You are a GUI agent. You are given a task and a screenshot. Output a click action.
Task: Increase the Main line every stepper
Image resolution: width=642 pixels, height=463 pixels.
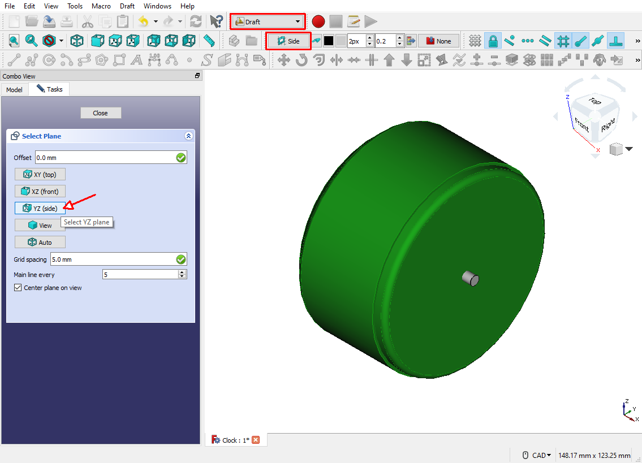coord(183,272)
